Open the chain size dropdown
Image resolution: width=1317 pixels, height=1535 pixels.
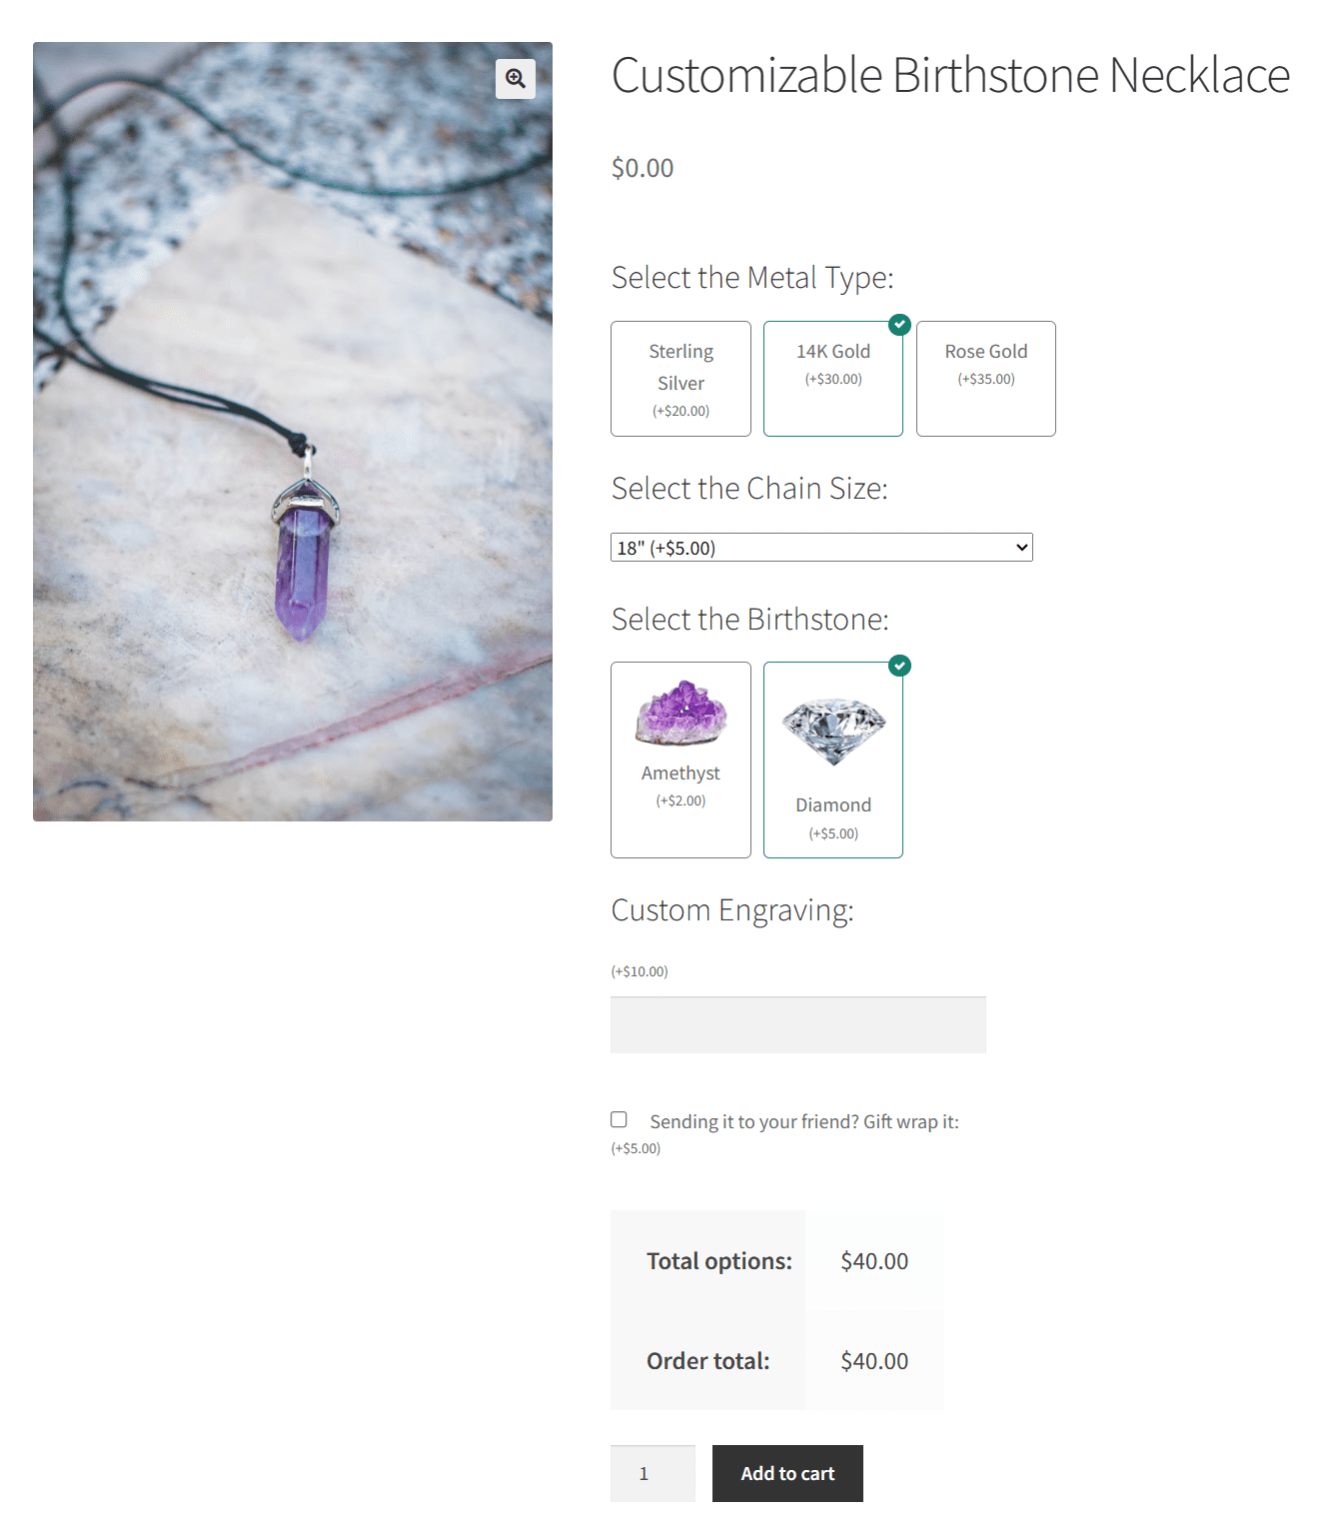[x=821, y=548]
